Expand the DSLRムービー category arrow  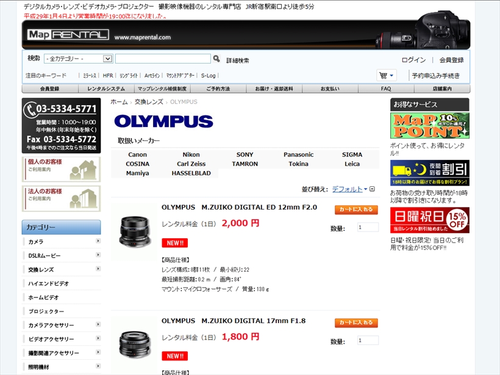click(x=98, y=255)
